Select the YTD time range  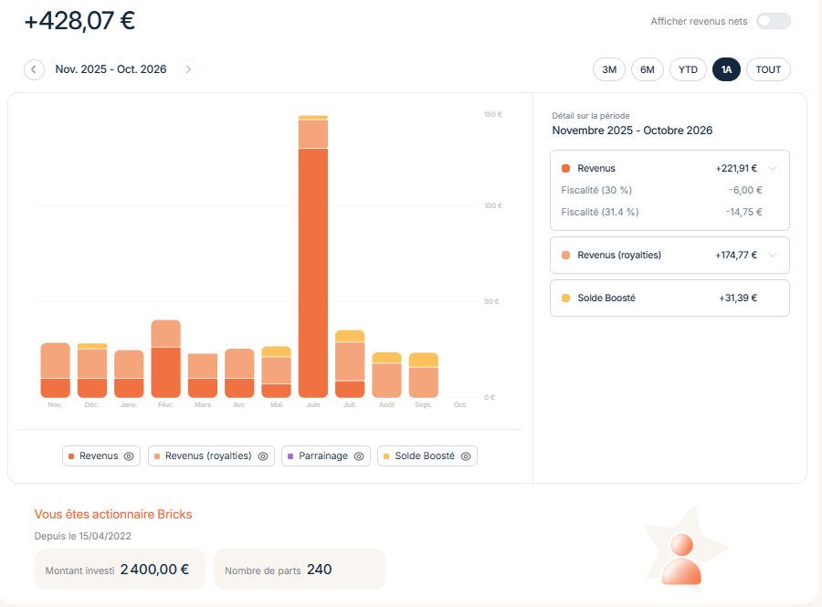click(688, 69)
